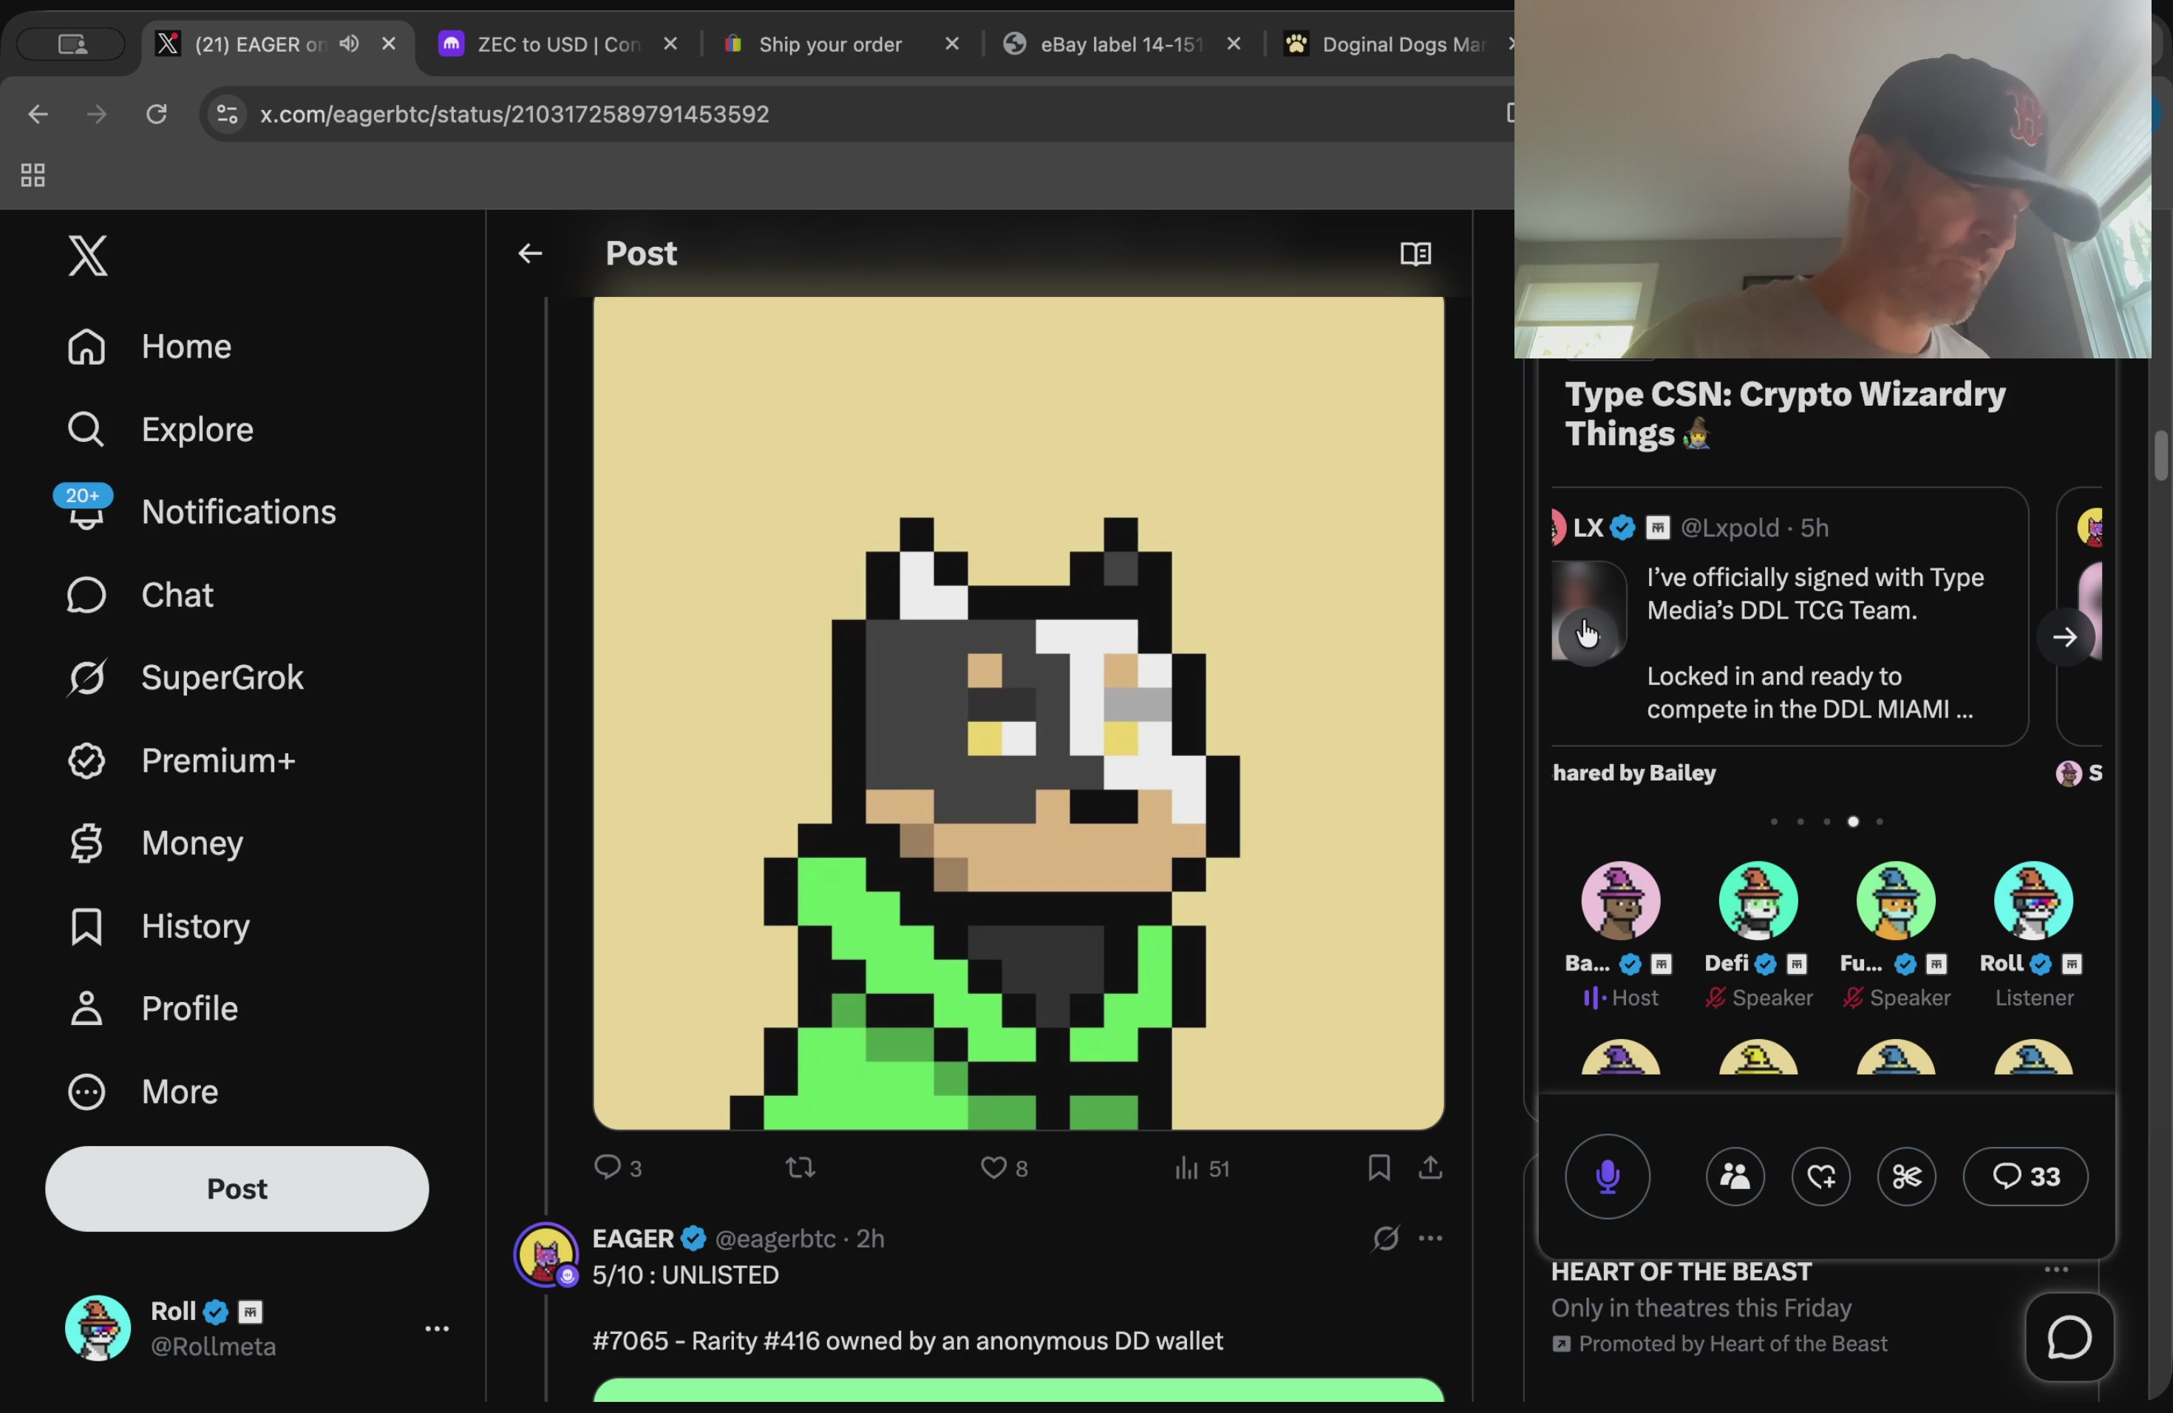2173x1413 pixels.
Task: Reload the page in browser
Action: (x=156, y=114)
